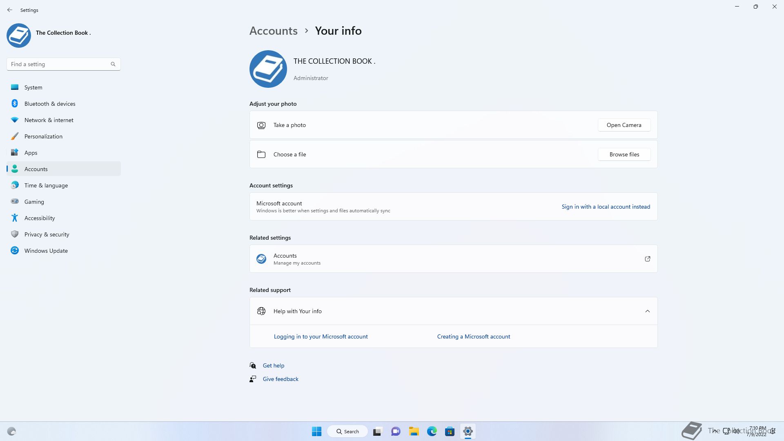
Task: Select the Time & language clock icon
Action: click(x=15, y=185)
